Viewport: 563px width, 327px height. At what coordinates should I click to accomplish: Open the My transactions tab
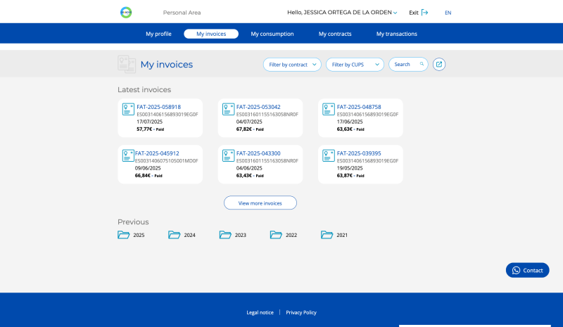397,34
